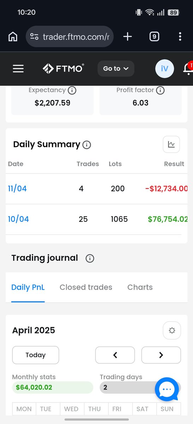Open the 11/04 daily summary link
The image size is (193, 424).
(x=17, y=189)
